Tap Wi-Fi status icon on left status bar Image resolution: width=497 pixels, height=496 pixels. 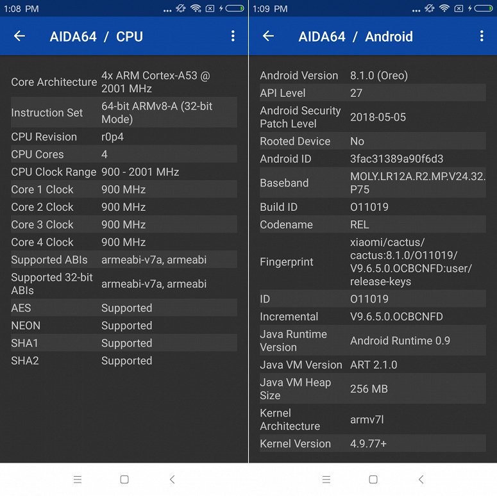(196, 8)
